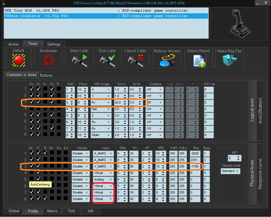This screenshot has width=271, height=217.
Task: Open HID Usage dropdown showing Slider
Action: point(101,135)
